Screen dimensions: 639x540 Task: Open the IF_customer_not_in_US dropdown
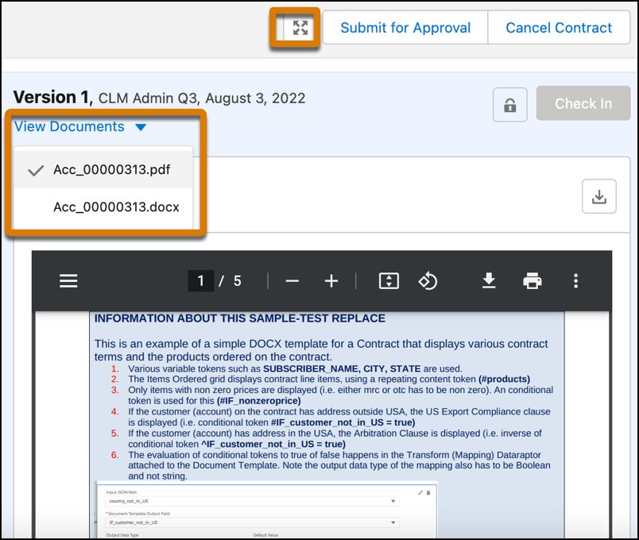pyautogui.click(x=252, y=523)
